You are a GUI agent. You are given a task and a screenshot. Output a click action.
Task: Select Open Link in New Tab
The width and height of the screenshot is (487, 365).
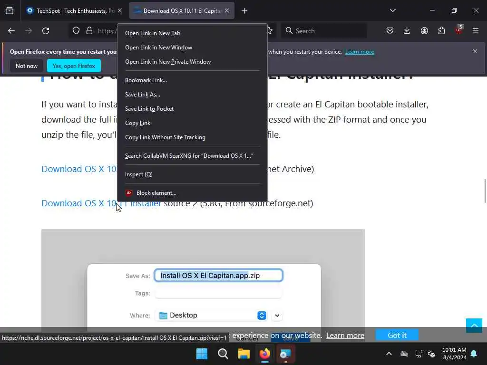click(192, 33)
